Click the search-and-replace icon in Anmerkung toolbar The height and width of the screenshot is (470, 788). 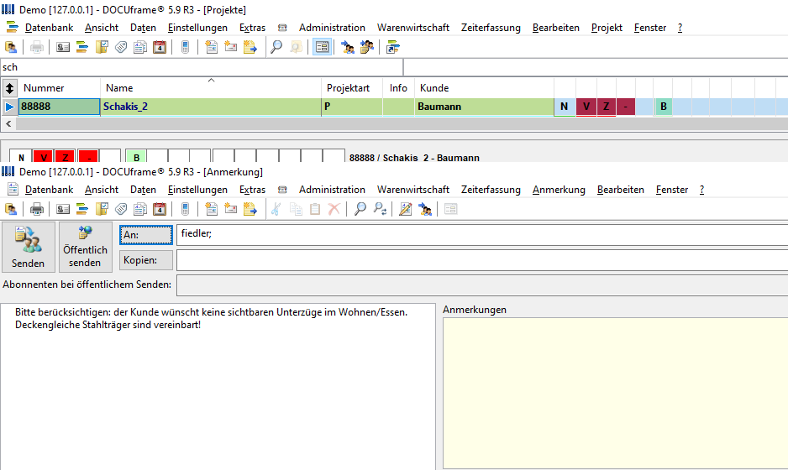point(380,209)
